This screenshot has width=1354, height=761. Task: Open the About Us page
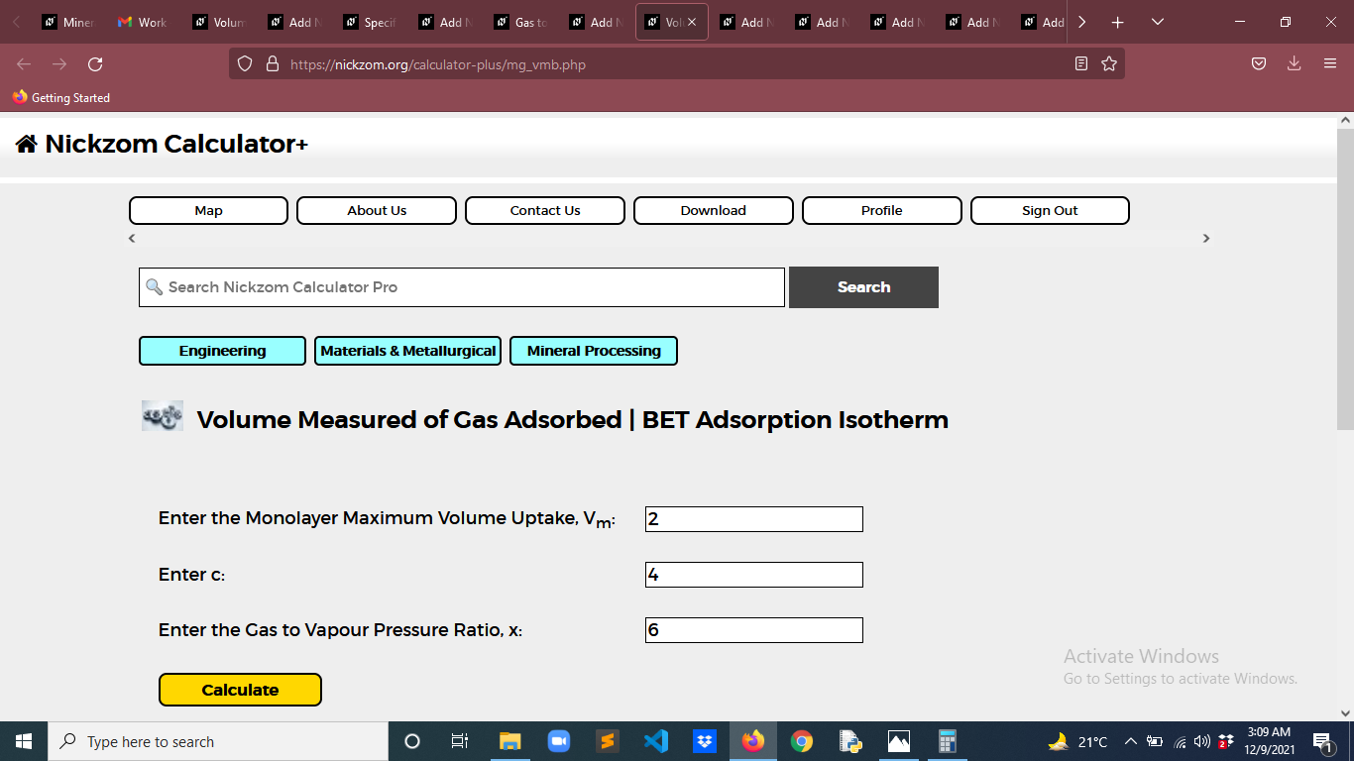(x=377, y=210)
